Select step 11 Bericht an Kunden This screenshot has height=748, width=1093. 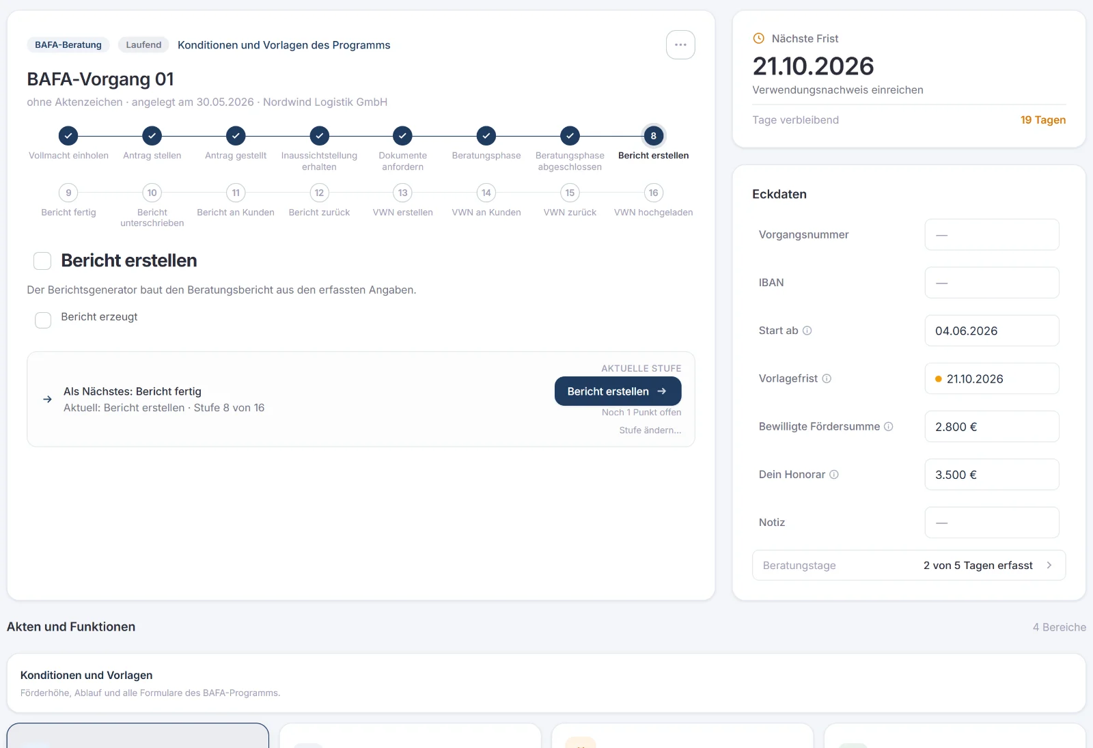point(236,193)
